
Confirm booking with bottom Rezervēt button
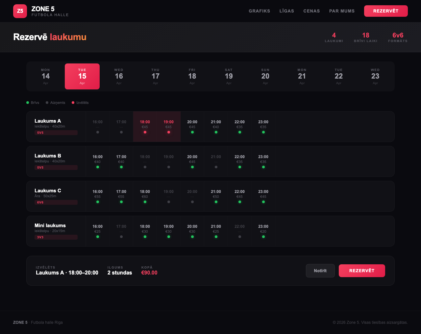[362, 271]
